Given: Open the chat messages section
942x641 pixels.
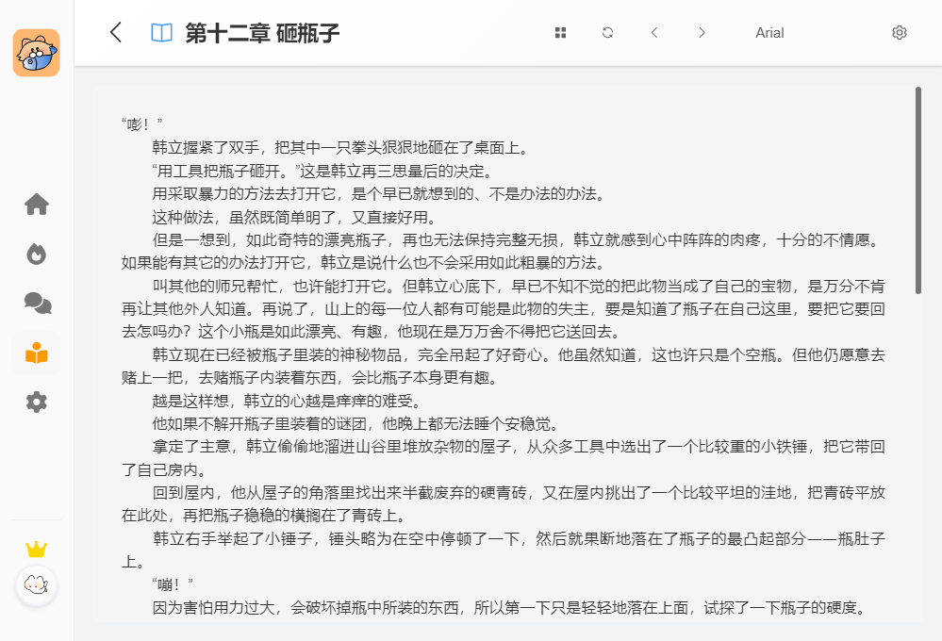Looking at the screenshot, I should coord(37,303).
